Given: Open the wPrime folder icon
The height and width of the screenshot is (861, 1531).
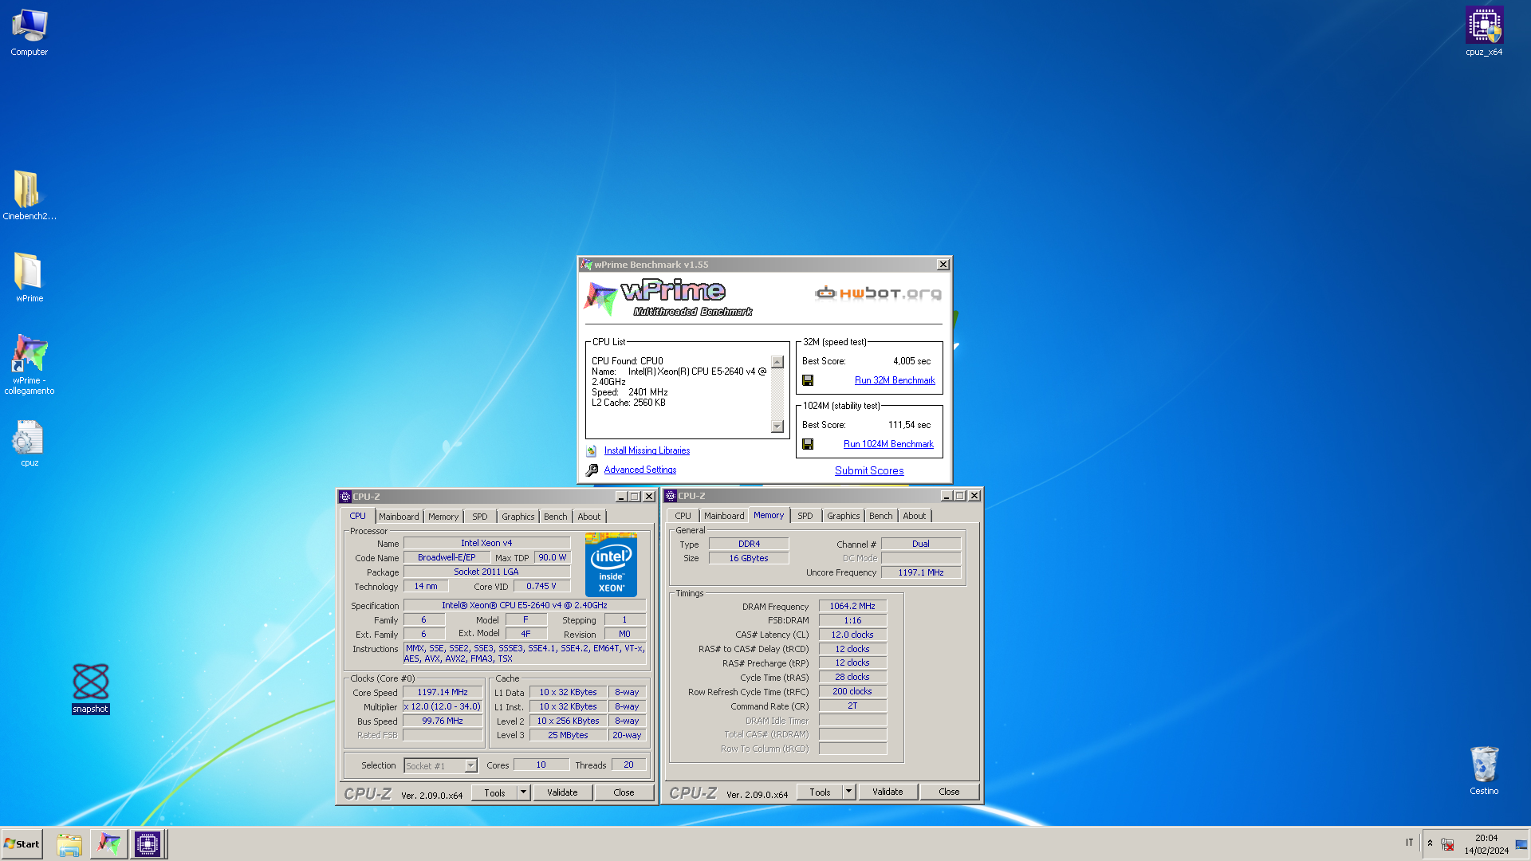Looking at the screenshot, I should click(30, 277).
